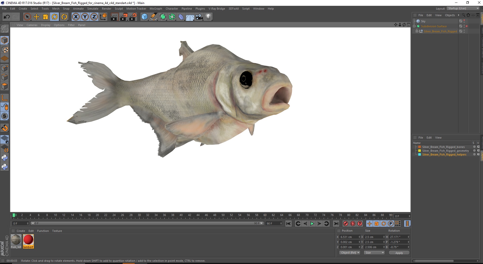Toggle Sky visibility dots
Image resolution: width=483 pixels, height=264 pixels.
(x=464, y=21)
